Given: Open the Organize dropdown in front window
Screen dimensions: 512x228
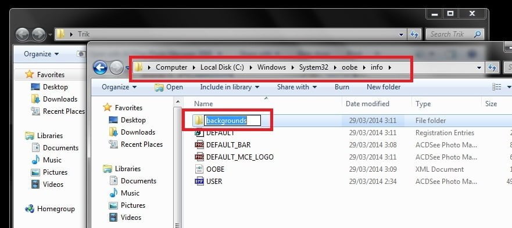Looking at the screenshot, I should pyautogui.click(x=119, y=87).
